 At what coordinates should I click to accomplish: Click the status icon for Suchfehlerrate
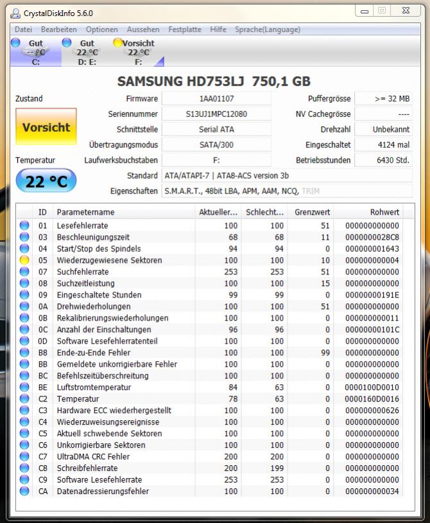coord(24,272)
